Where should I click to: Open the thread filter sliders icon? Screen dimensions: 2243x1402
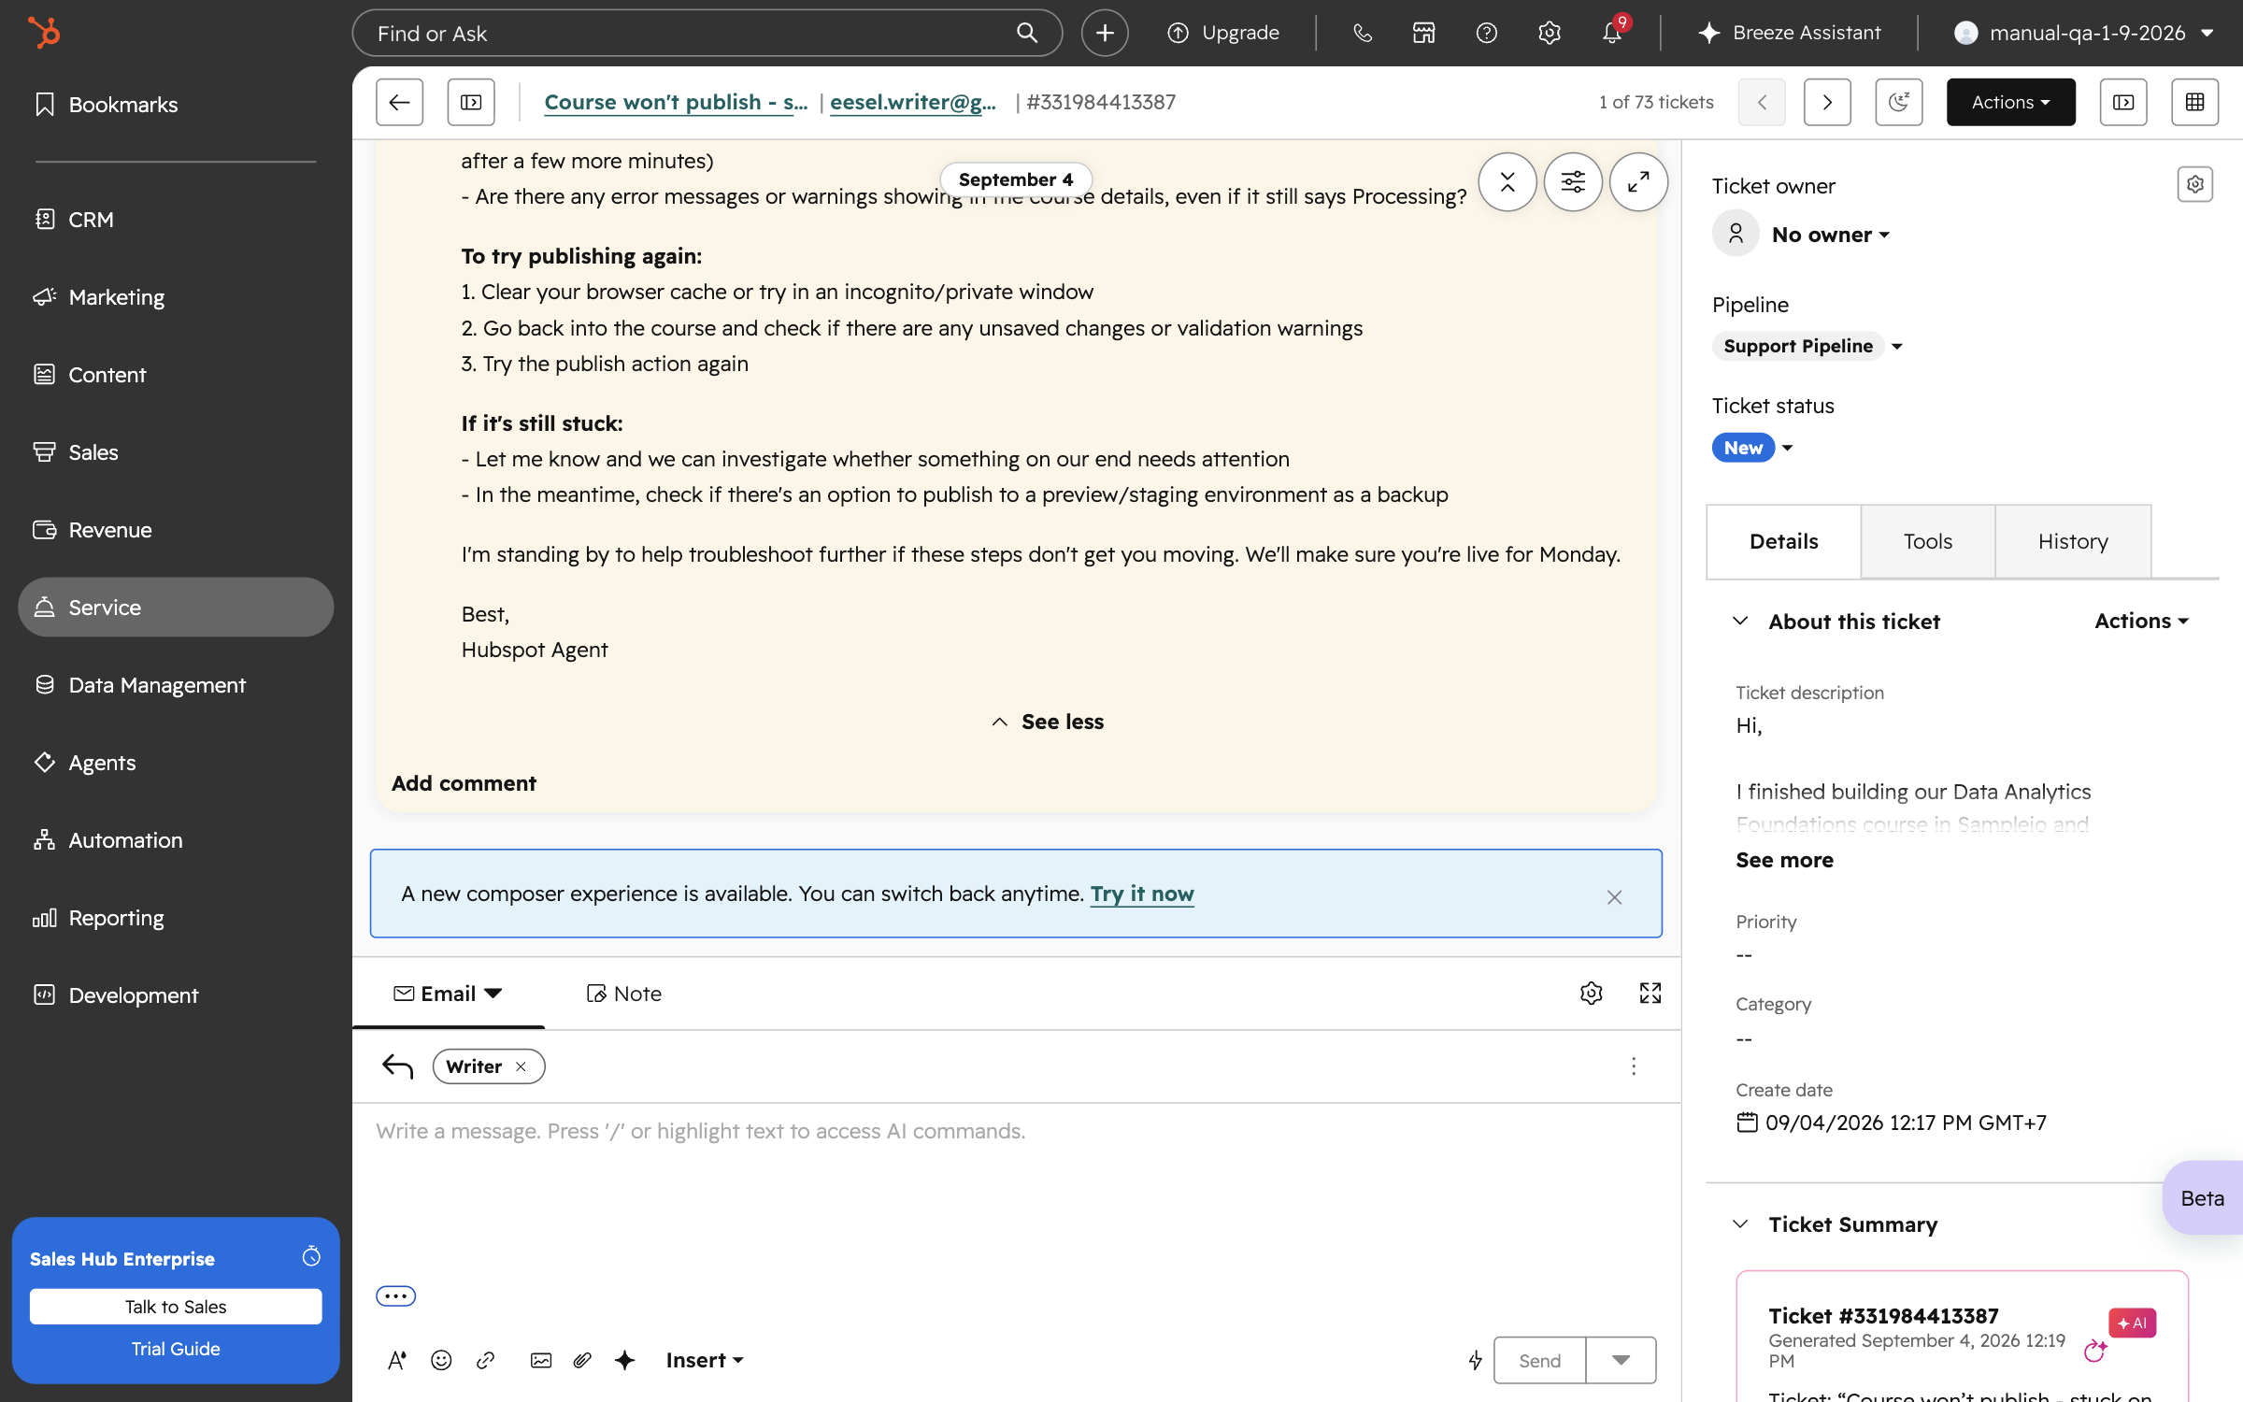click(x=1573, y=181)
